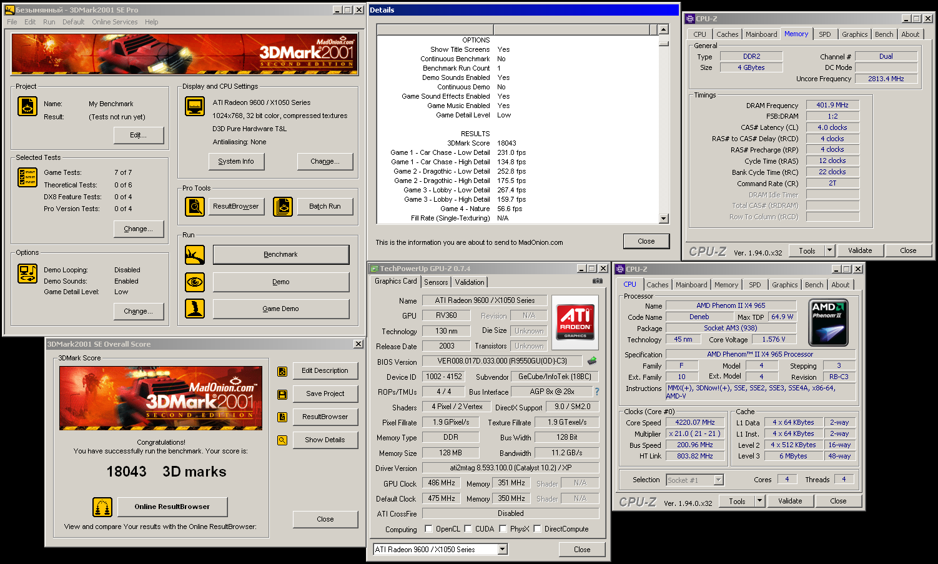
Task: Open the Online Services menu
Action: [115, 22]
